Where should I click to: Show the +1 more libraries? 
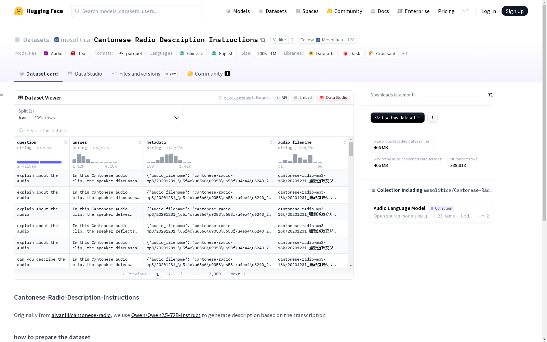point(405,53)
